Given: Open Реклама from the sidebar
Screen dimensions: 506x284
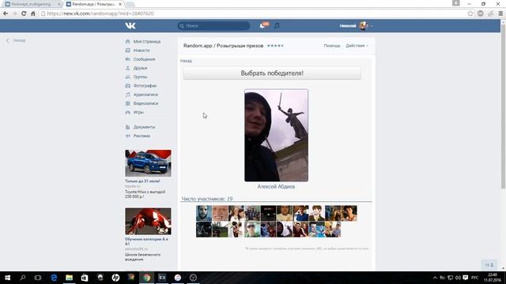Looking at the screenshot, I should [x=142, y=136].
